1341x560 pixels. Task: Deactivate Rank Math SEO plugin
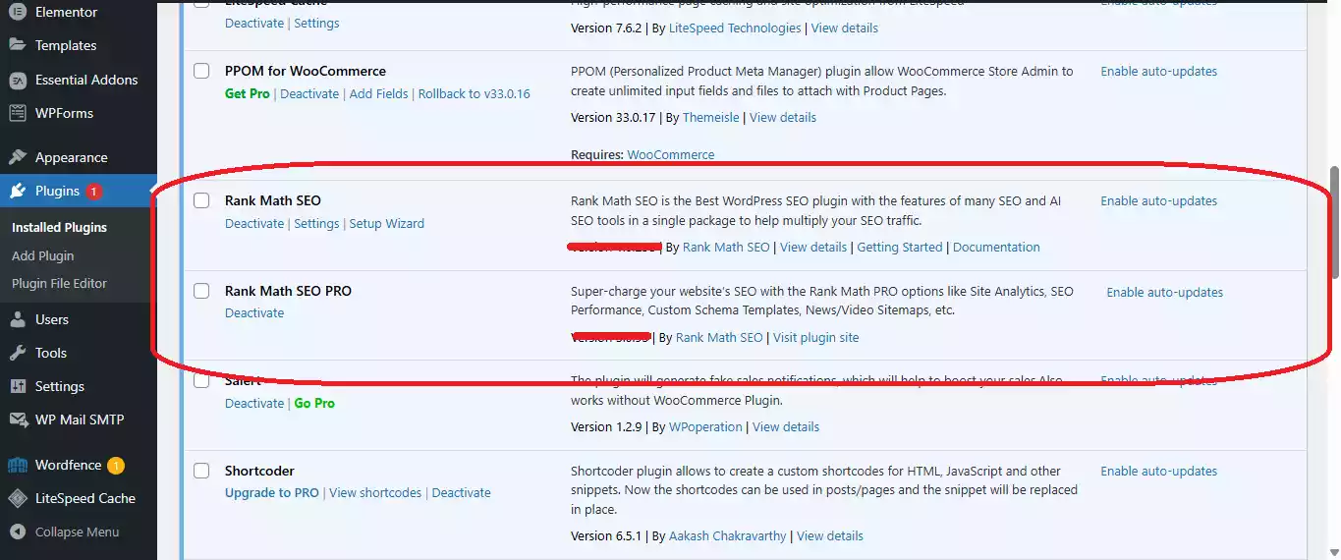click(x=254, y=223)
